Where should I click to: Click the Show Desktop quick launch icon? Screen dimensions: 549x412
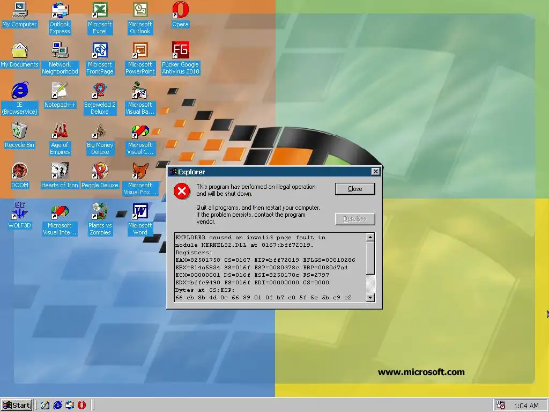coord(45,406)
